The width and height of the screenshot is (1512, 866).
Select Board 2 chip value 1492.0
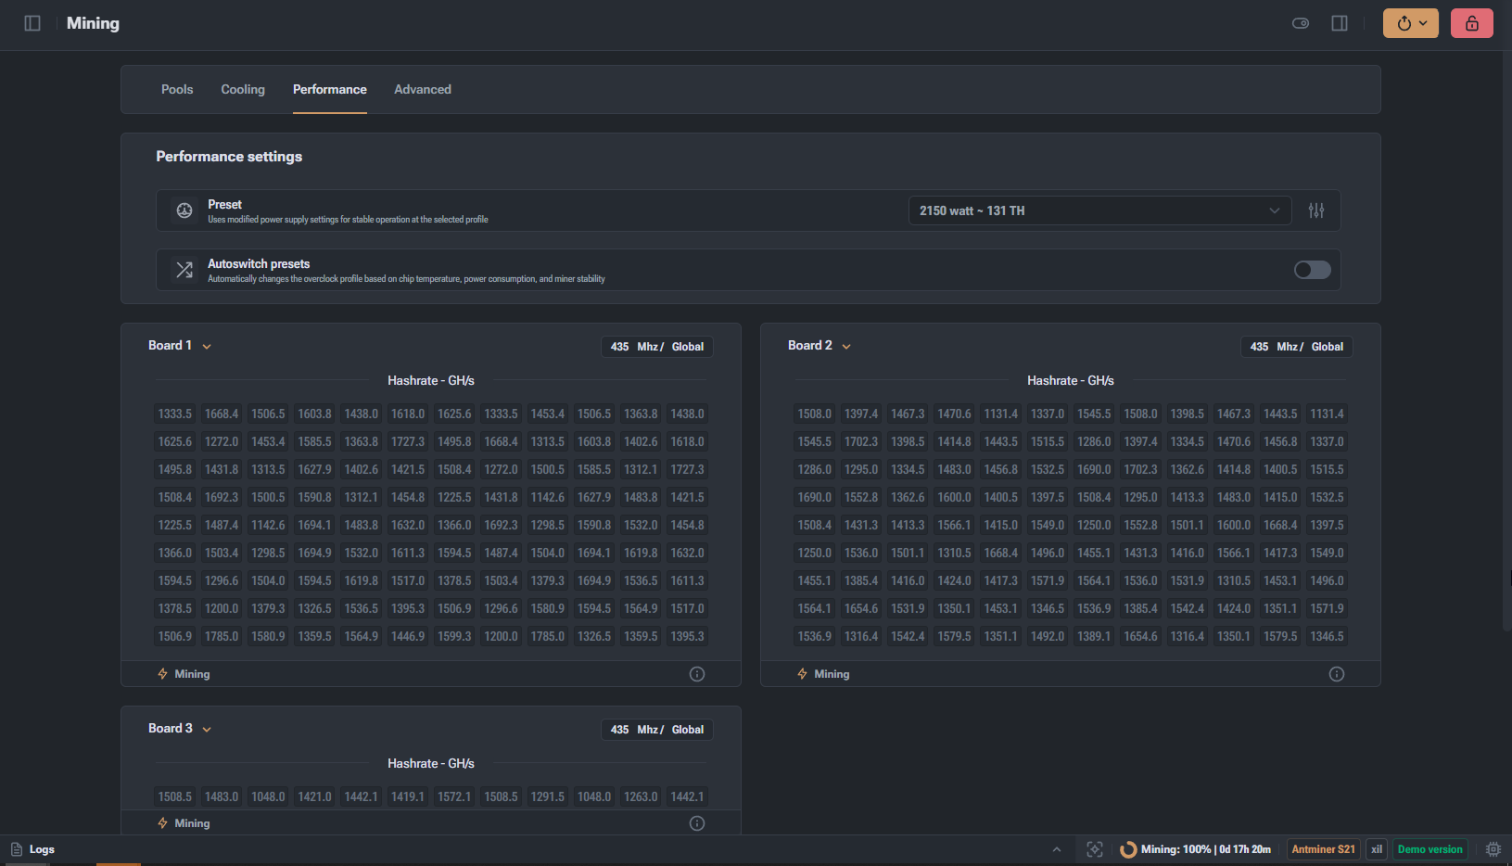1048,636
